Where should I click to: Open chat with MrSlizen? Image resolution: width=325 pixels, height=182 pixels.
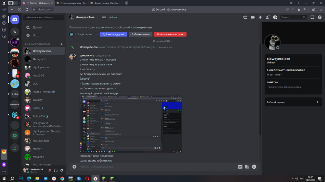[x=44, y=157]
